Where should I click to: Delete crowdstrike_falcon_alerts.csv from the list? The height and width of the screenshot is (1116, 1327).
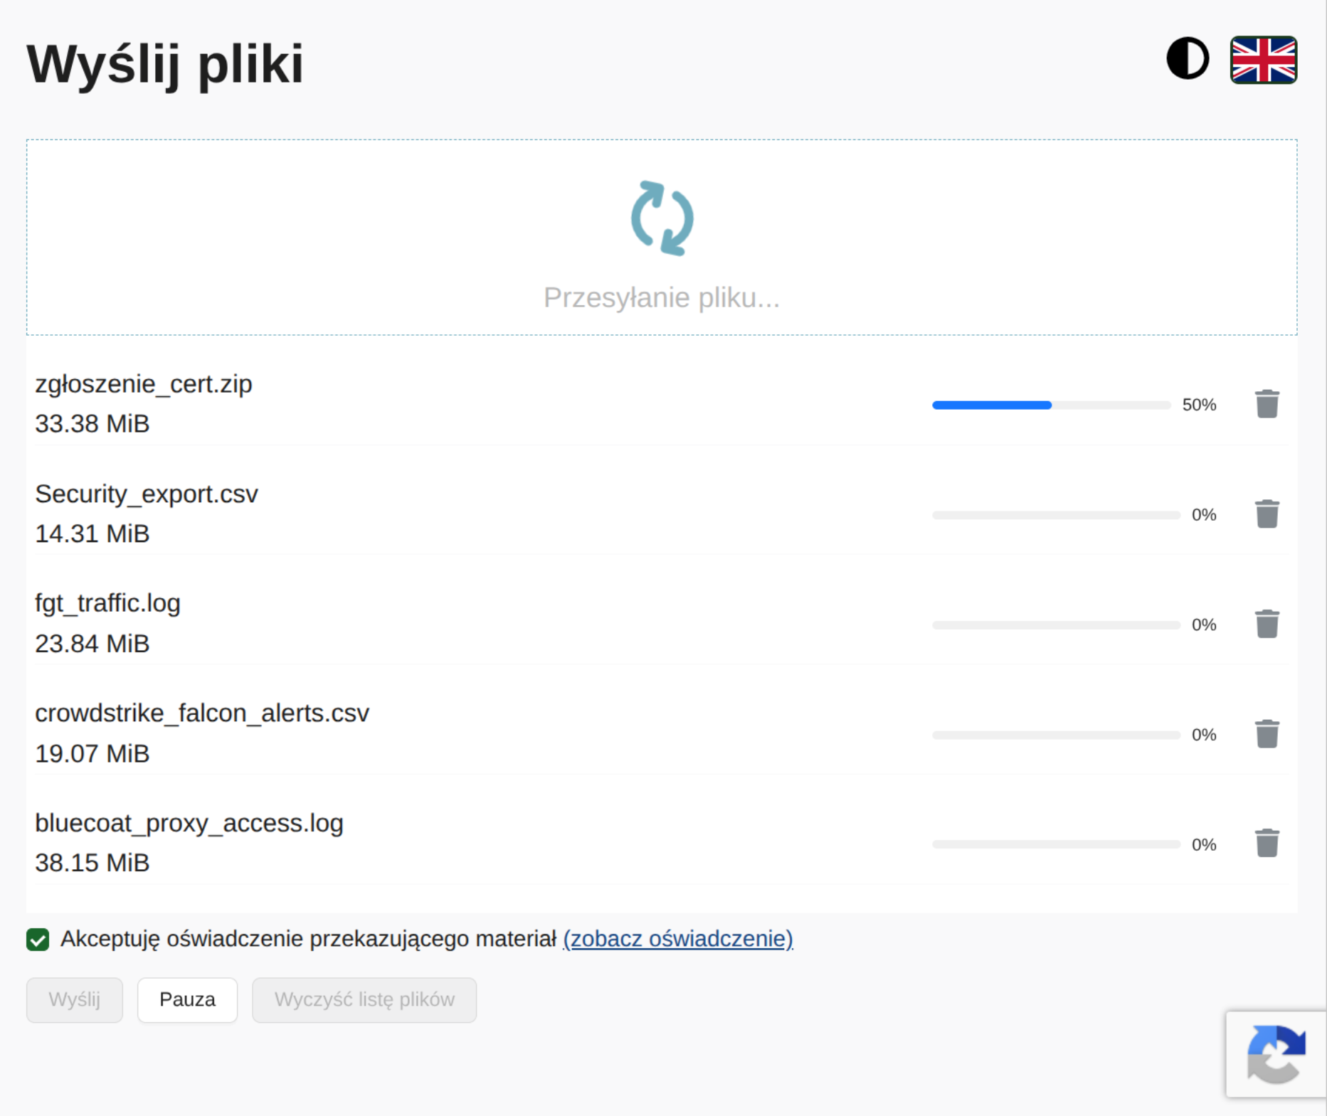point(1267,733)
